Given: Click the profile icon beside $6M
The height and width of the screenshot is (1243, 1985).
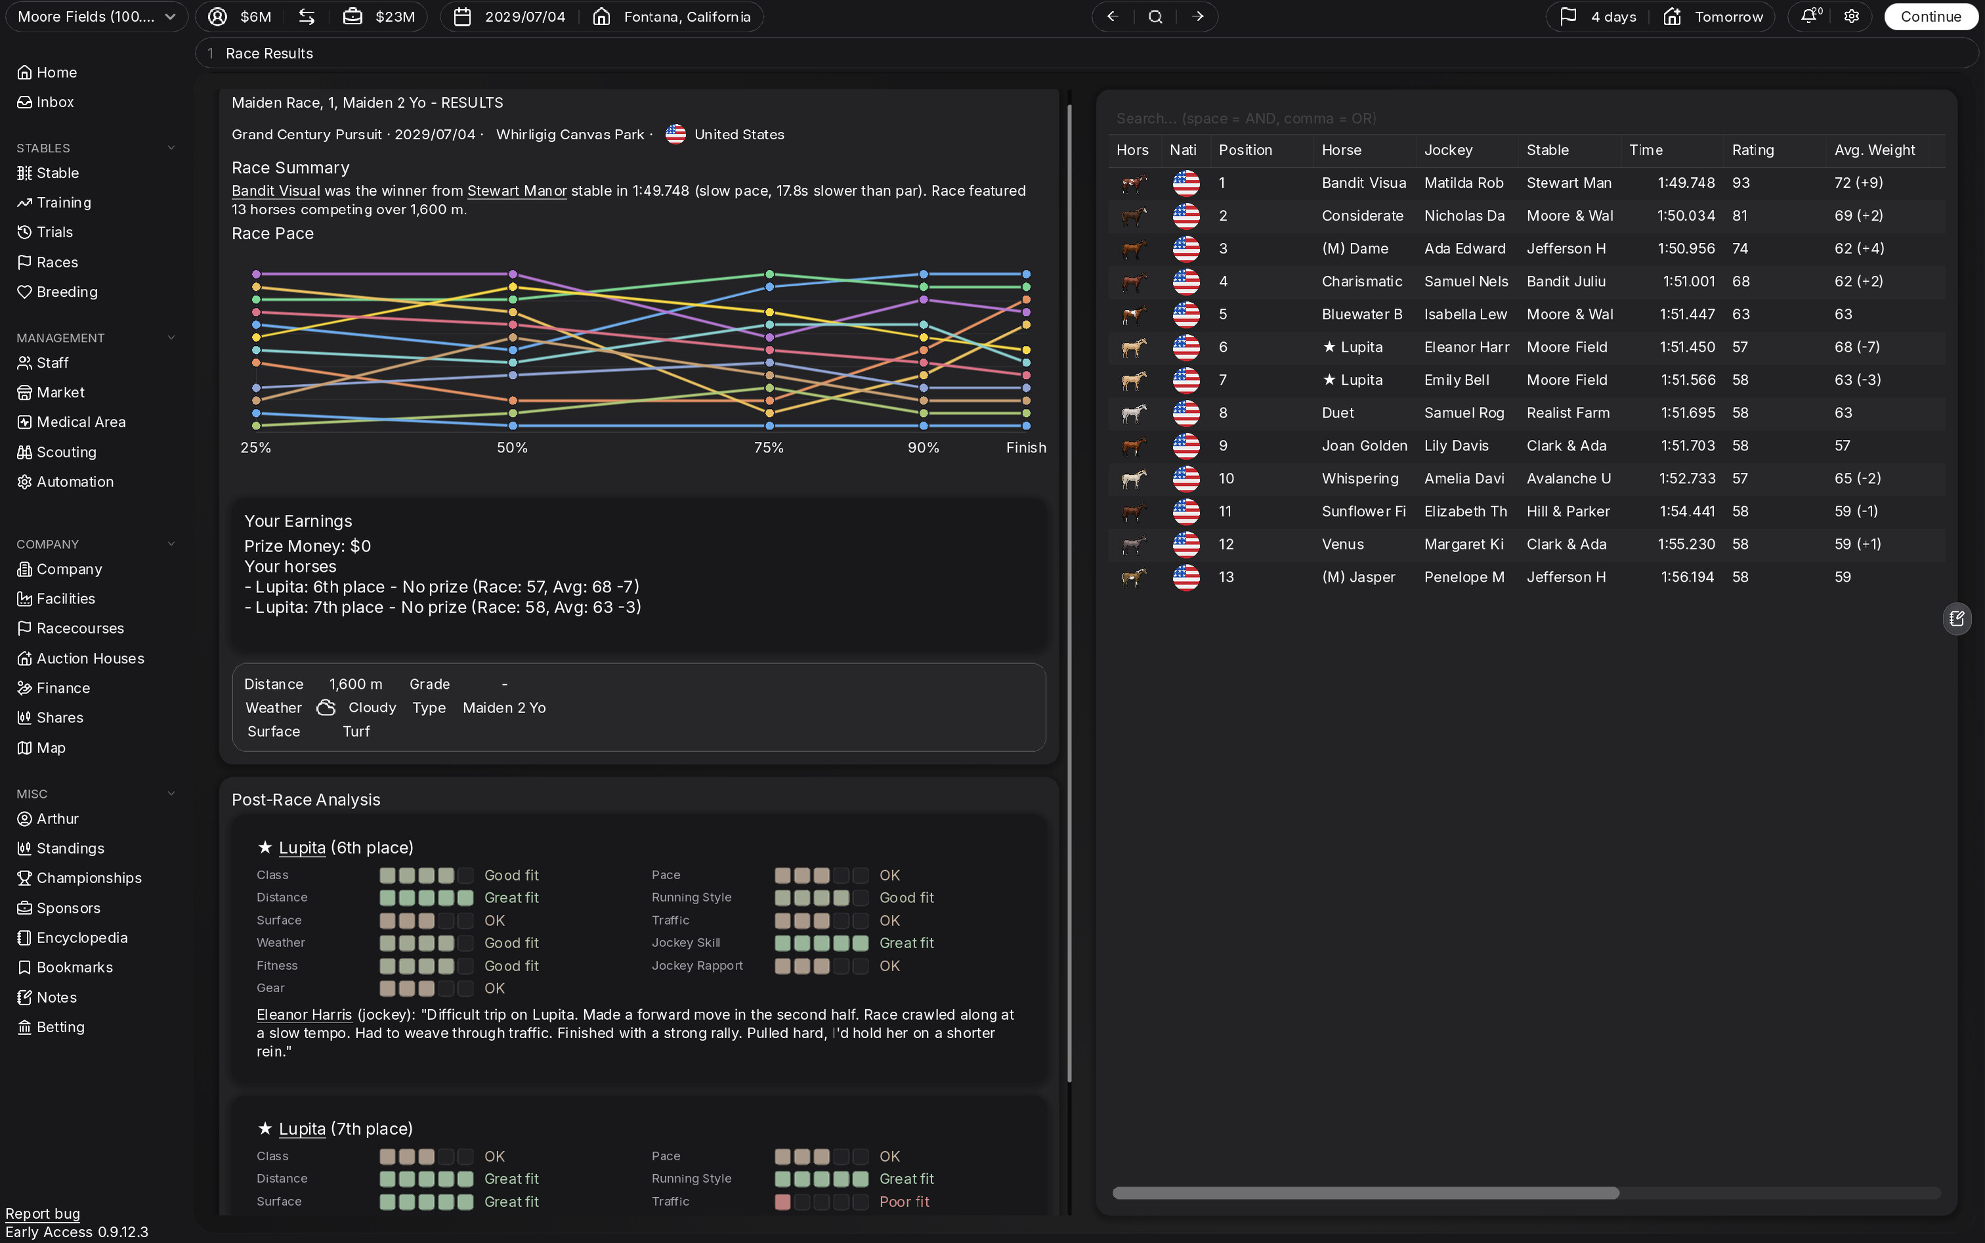Looking at the screenshot, I should click(217, 16).
